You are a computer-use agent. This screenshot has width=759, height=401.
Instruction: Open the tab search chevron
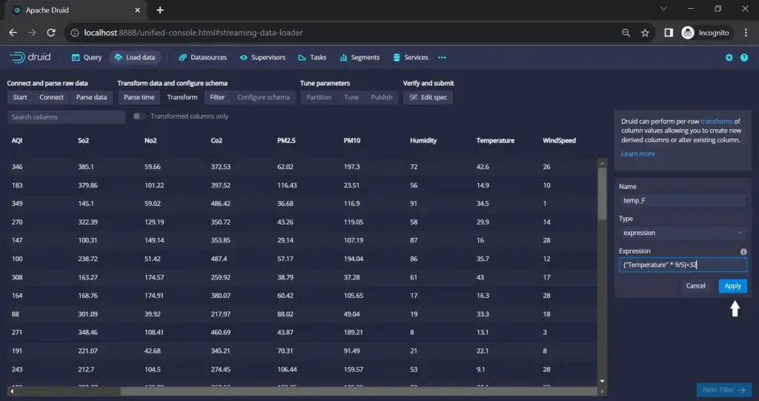663,9
